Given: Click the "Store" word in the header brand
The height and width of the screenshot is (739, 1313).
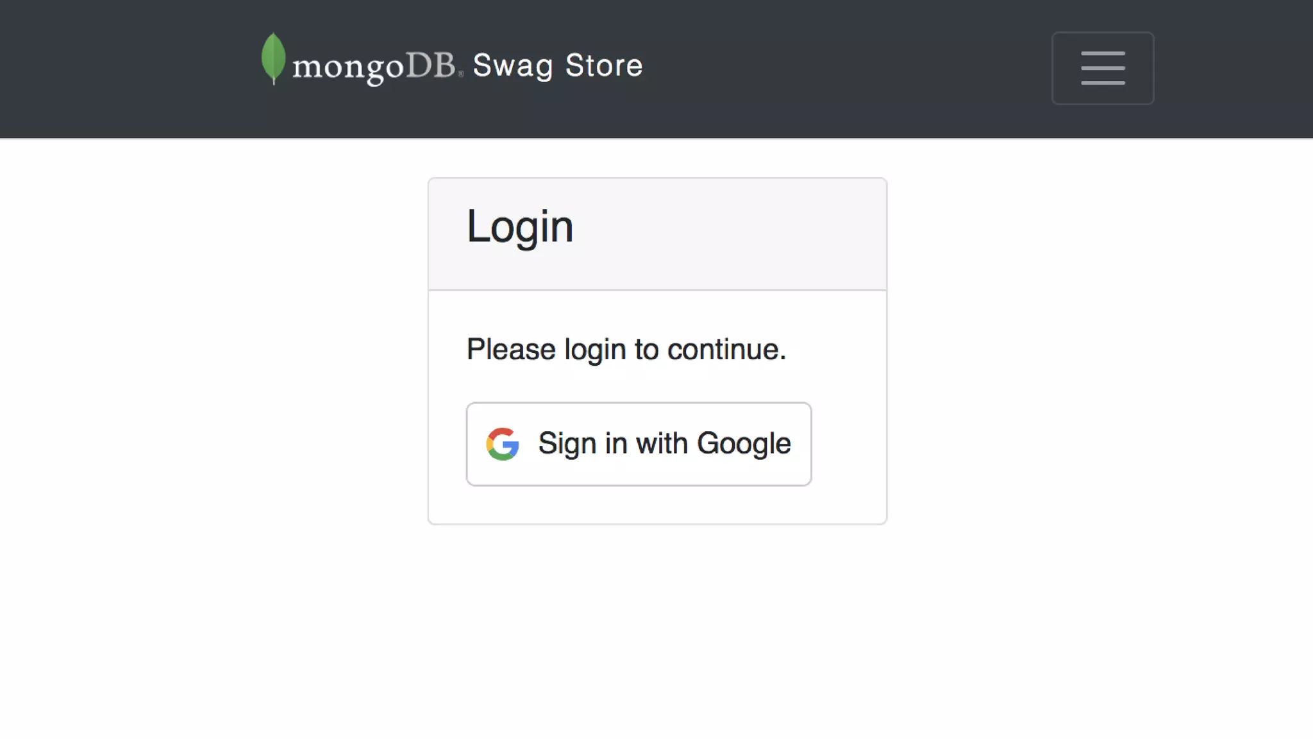Looking at the screenshot, I should (604, 65).
